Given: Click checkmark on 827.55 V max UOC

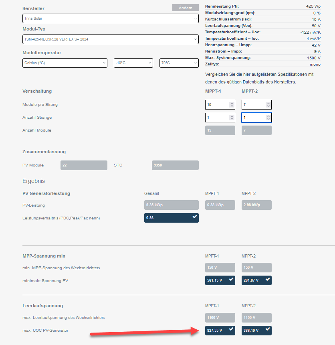Looking at the screenshot, I should click(231, 329).
